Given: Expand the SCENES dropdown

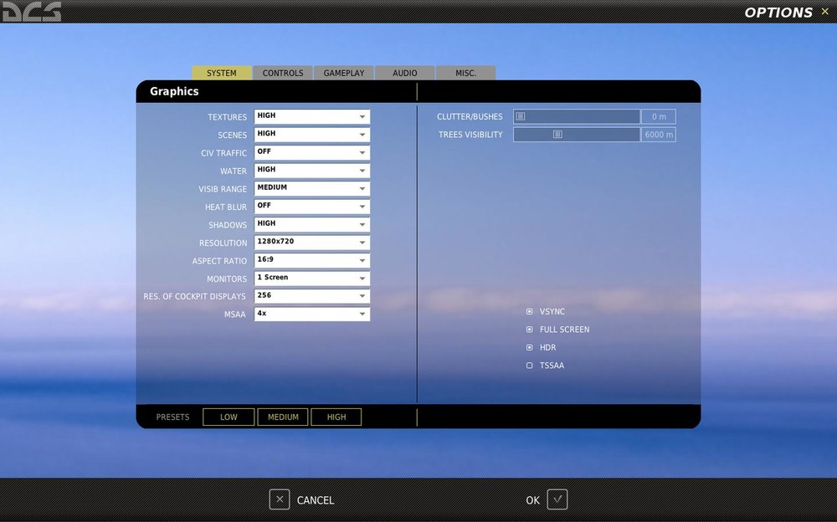Looking at the screenshot, I should 311,135.
